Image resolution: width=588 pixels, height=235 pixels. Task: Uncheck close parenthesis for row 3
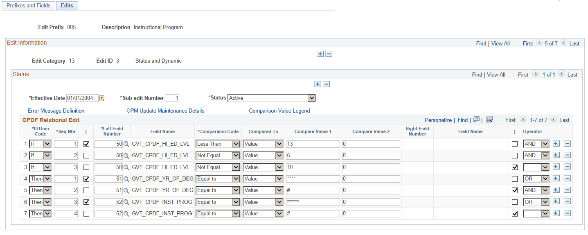(x=514, y=167)
